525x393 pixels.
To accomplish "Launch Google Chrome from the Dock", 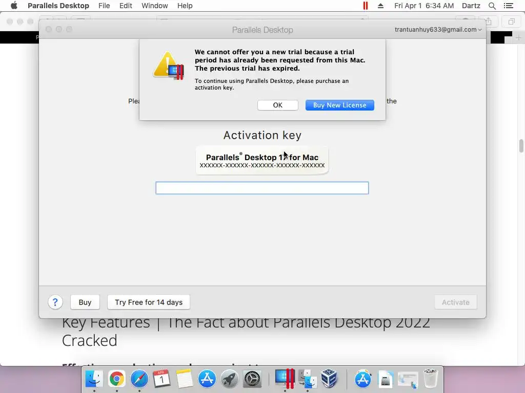I will 116,379.
